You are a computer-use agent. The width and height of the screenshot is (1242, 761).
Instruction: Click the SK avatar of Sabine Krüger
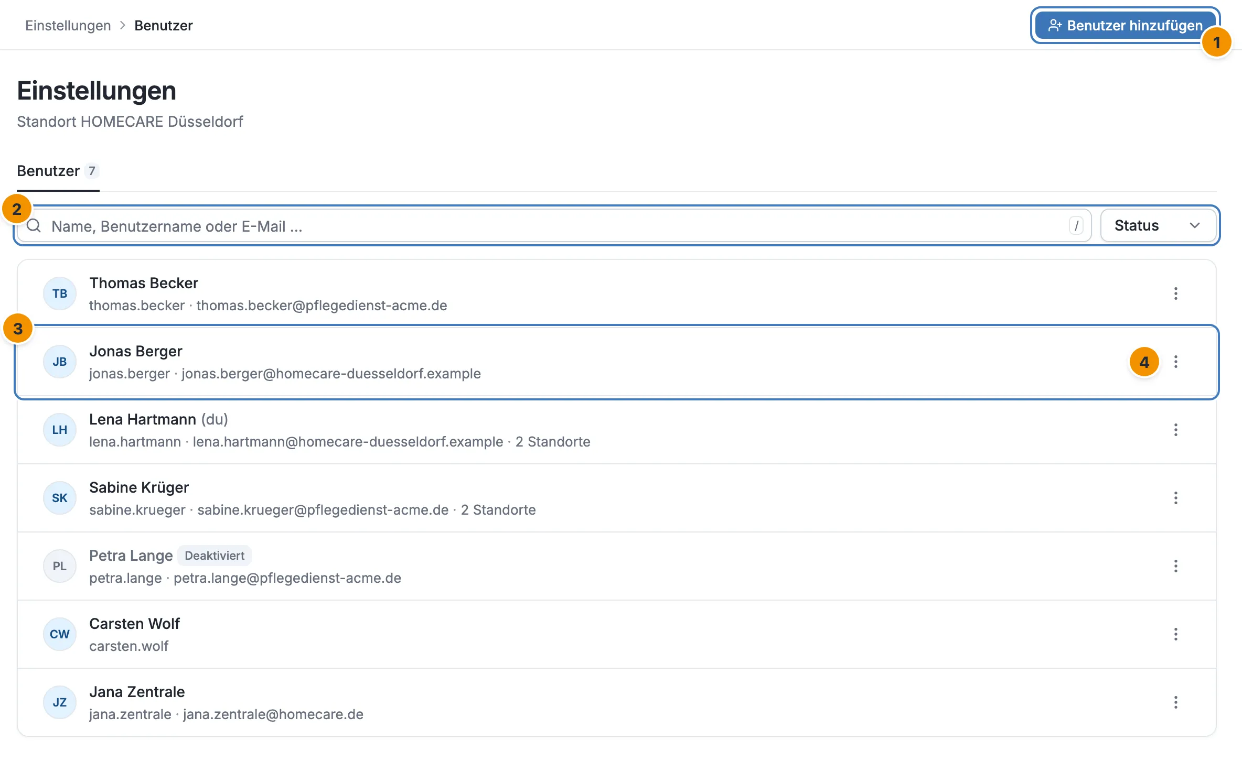pos(60,498)
